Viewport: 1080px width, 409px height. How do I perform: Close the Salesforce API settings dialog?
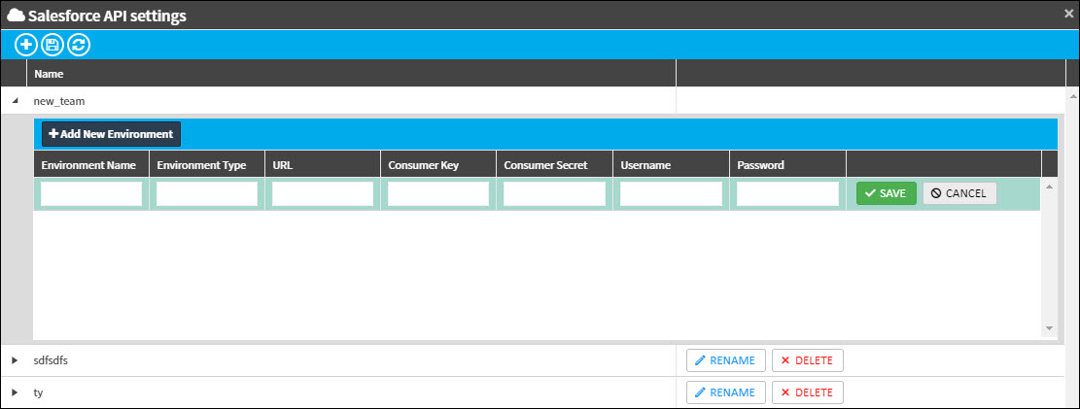tap(1068, 13)
